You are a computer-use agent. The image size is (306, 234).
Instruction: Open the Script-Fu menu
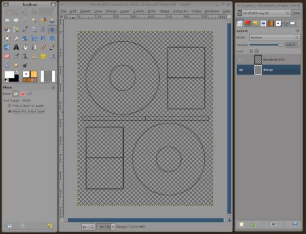(180, 12)
